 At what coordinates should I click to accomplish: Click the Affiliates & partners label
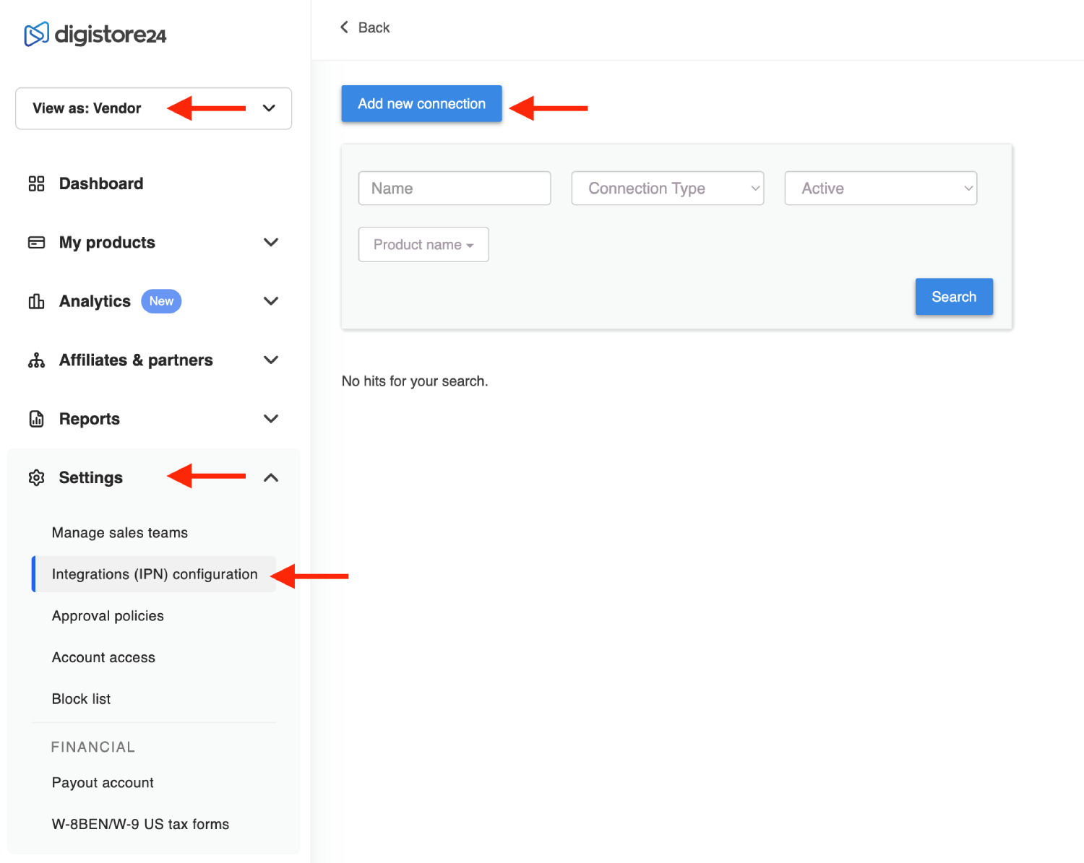click(136, 360)
